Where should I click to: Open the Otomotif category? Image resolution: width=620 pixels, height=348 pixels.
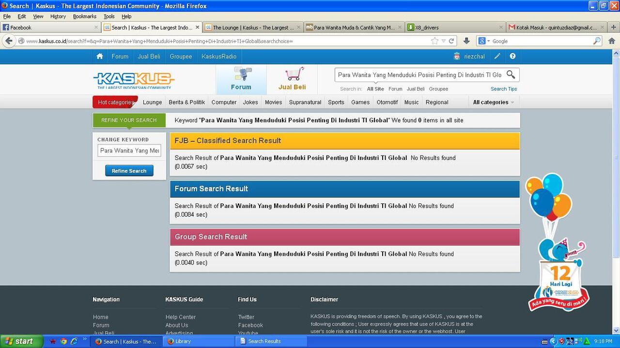click(x=387, y=102)
